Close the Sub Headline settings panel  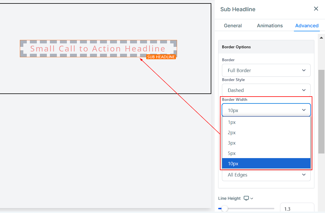tap(316, 9)
